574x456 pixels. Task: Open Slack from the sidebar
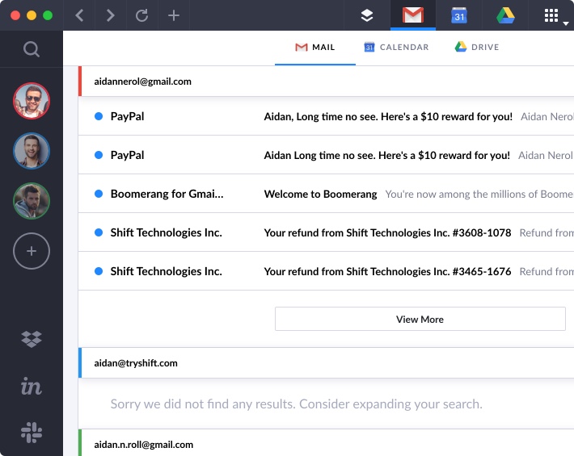[32, 433]
